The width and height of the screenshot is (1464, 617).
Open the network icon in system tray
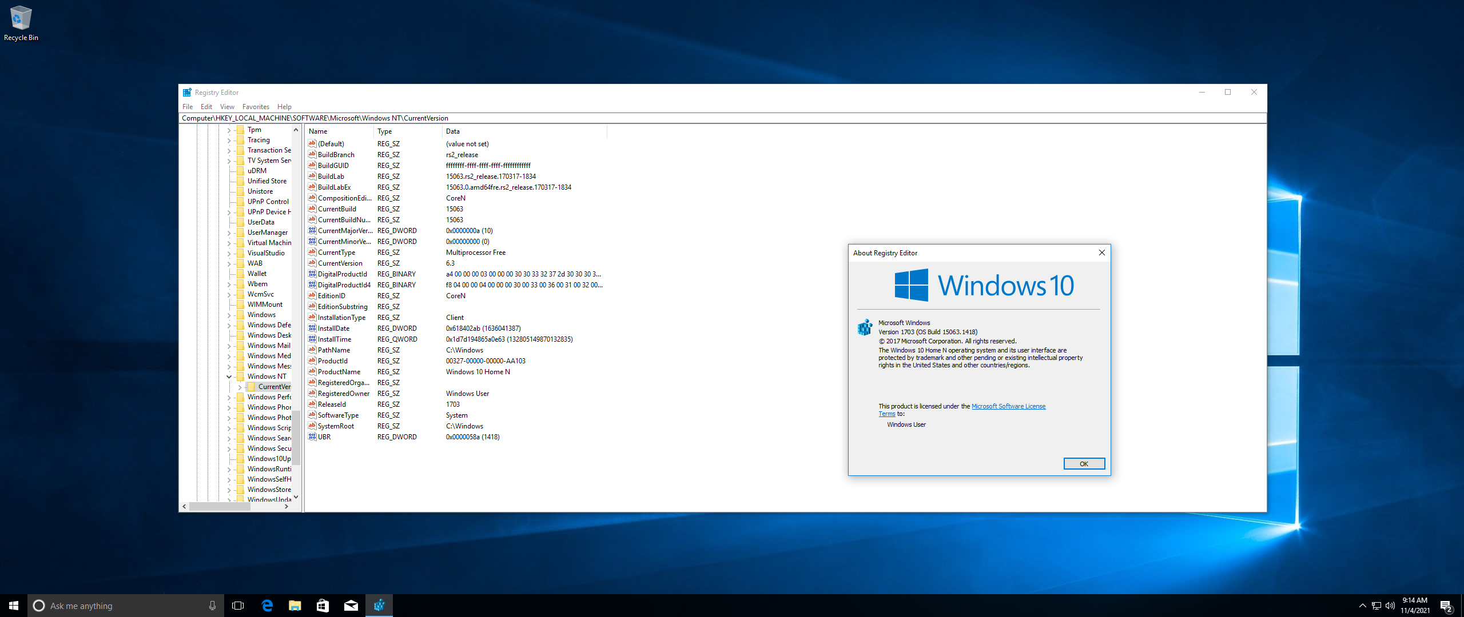tap(1377, 606)
